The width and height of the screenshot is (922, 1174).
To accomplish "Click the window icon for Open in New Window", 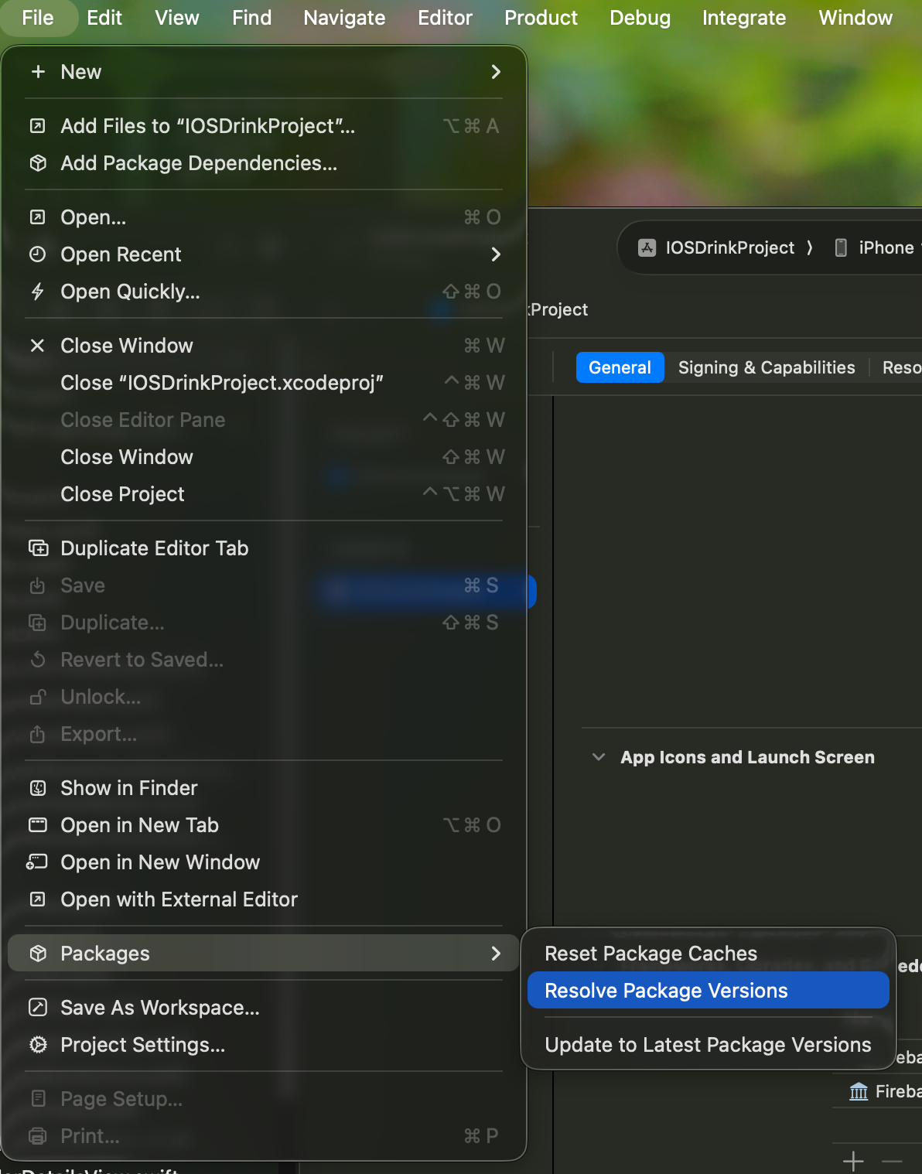I will point(37,862).
